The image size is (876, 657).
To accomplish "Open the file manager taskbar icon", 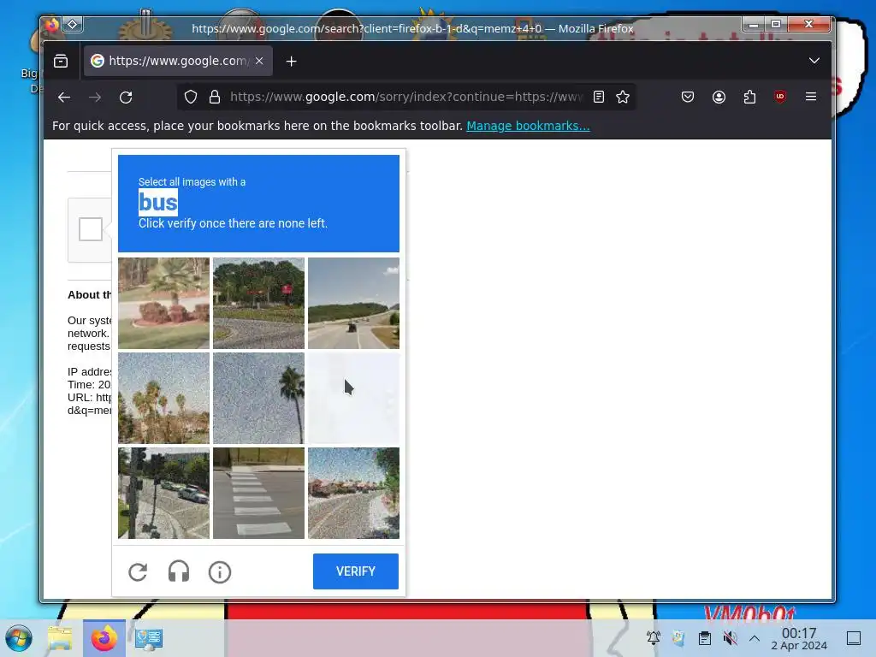I will click(61, 638).
